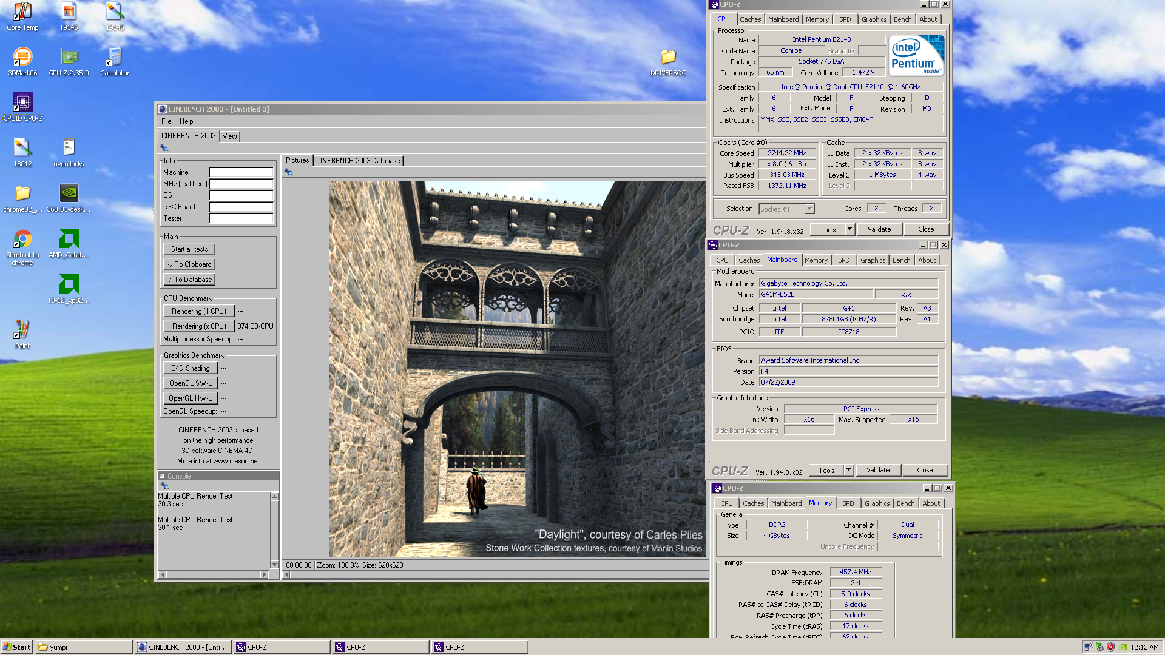Open the AMD_Catalyst installer desktop icon
Viewport: 1165px width, 655px height.
69,244
